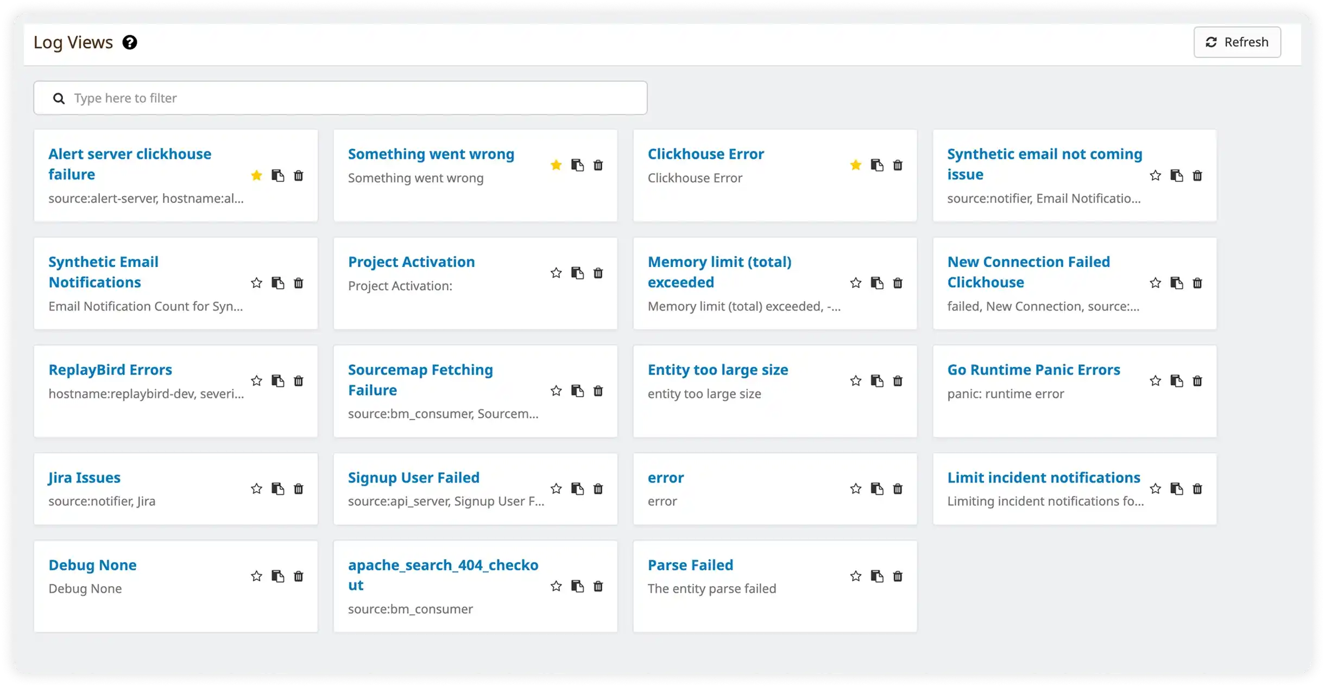1325x687 pixels.
Task: Delete the ReplayBird Errors view
Action: pyautogui.click(x=299, y=381)
